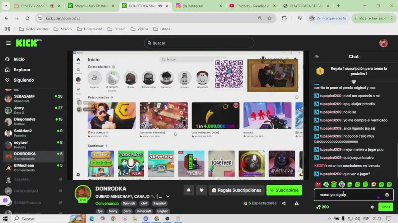Collapse the chat panel with the arrow icon

(317, 57)
